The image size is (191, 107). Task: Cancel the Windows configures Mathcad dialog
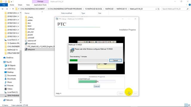coord(115,60)
